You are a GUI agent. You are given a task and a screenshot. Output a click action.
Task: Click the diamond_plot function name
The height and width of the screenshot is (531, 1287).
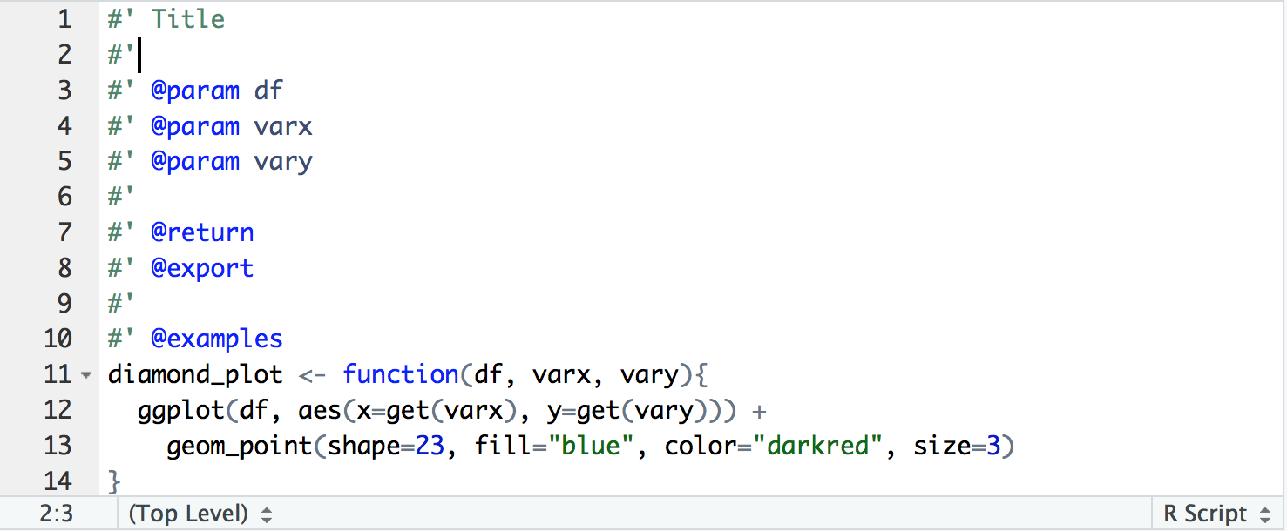195,374
